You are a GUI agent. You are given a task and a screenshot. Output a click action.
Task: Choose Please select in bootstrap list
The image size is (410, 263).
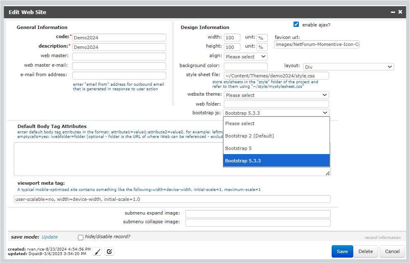click(x=277, y=123)
